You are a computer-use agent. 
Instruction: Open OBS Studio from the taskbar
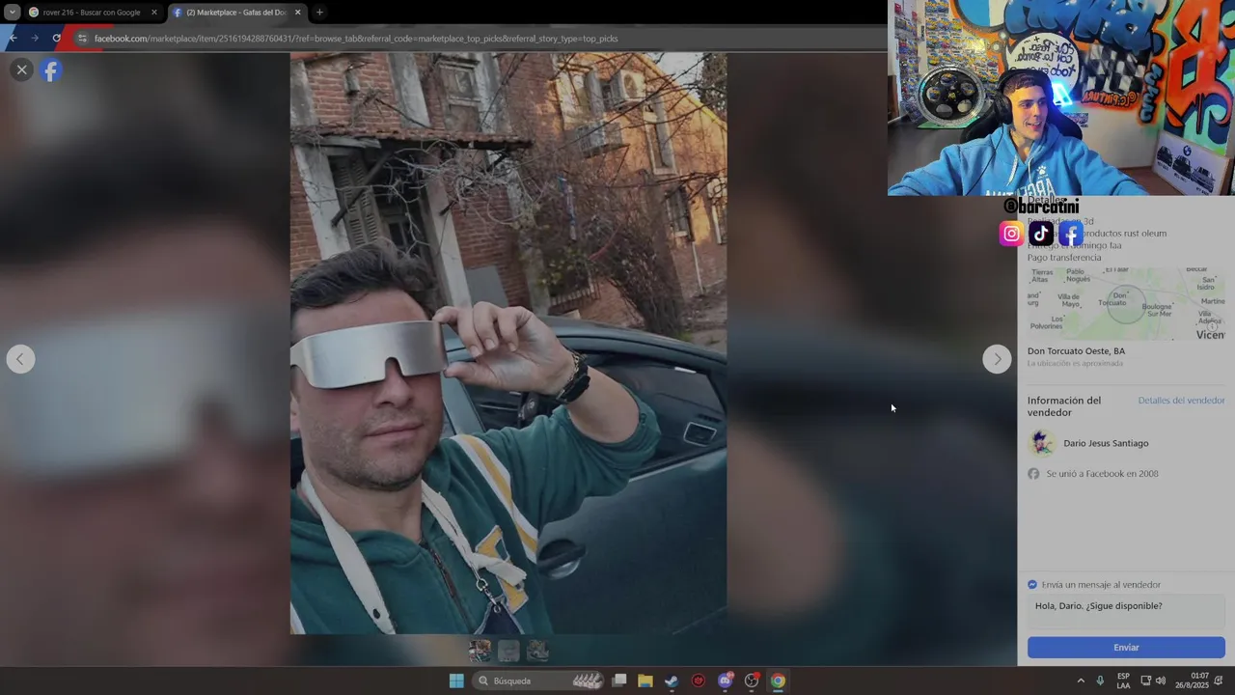click(752, 681)
